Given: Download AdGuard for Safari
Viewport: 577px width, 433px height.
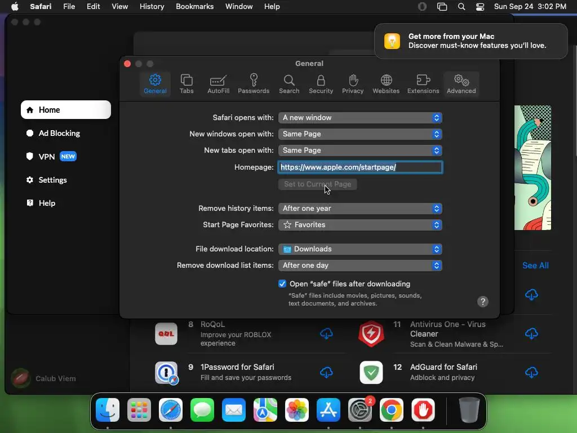Looking at the screenshot, I should [531, 372].
